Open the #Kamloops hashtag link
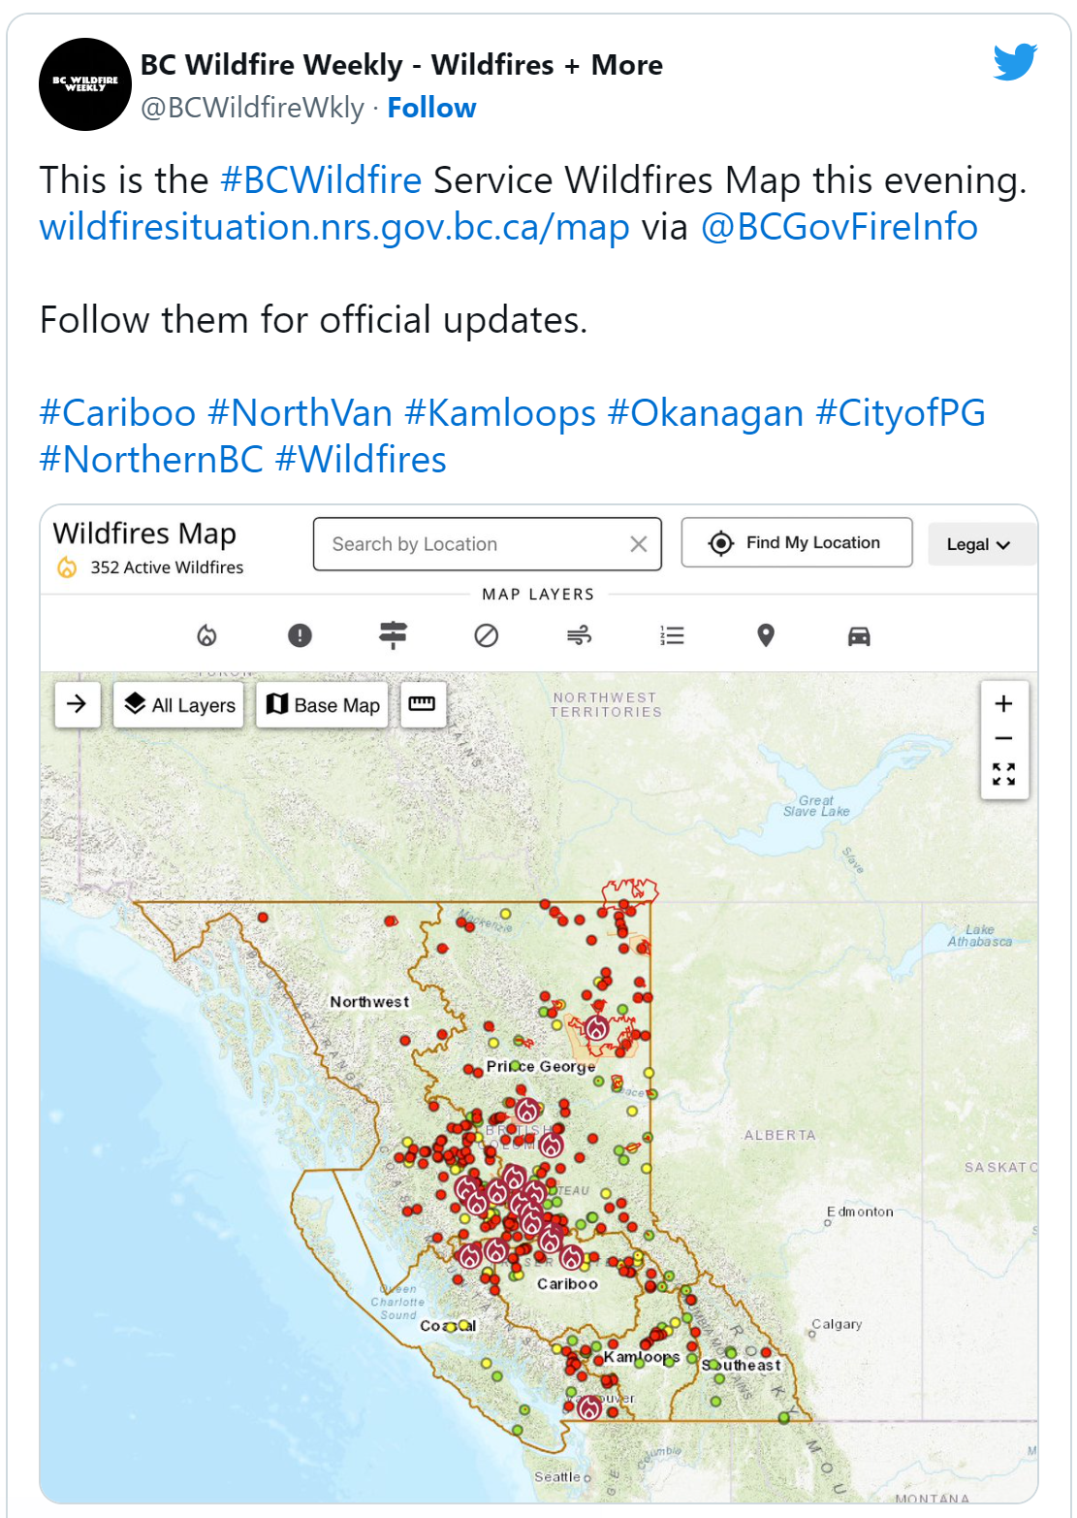Screen dimensions: 1077x1518 tap(499, 413)
